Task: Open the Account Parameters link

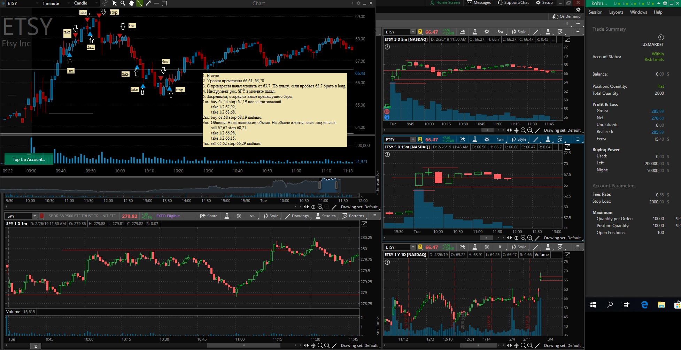Action: pyautogui.click(x=614, y=186)
